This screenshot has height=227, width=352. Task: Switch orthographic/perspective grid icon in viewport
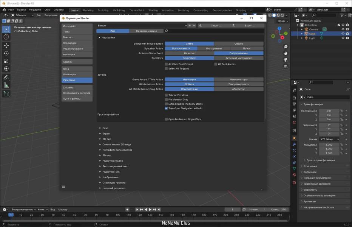pyautogui.click(x=286, y=67)
